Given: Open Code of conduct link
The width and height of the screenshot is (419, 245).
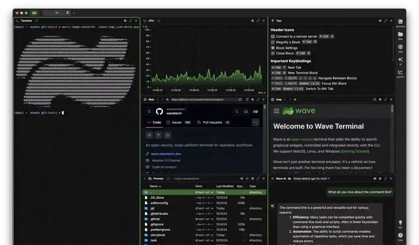Looking at the screenshot, I should coord(164,167).
